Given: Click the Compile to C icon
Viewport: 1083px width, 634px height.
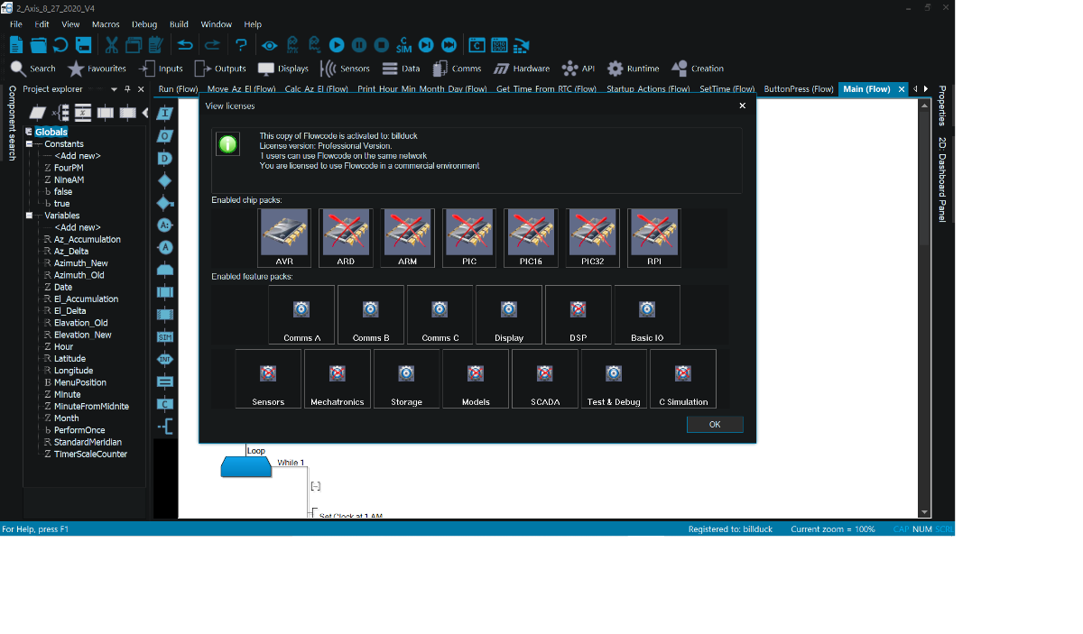Looking at the screenshot, I should [x=477, y=45].
